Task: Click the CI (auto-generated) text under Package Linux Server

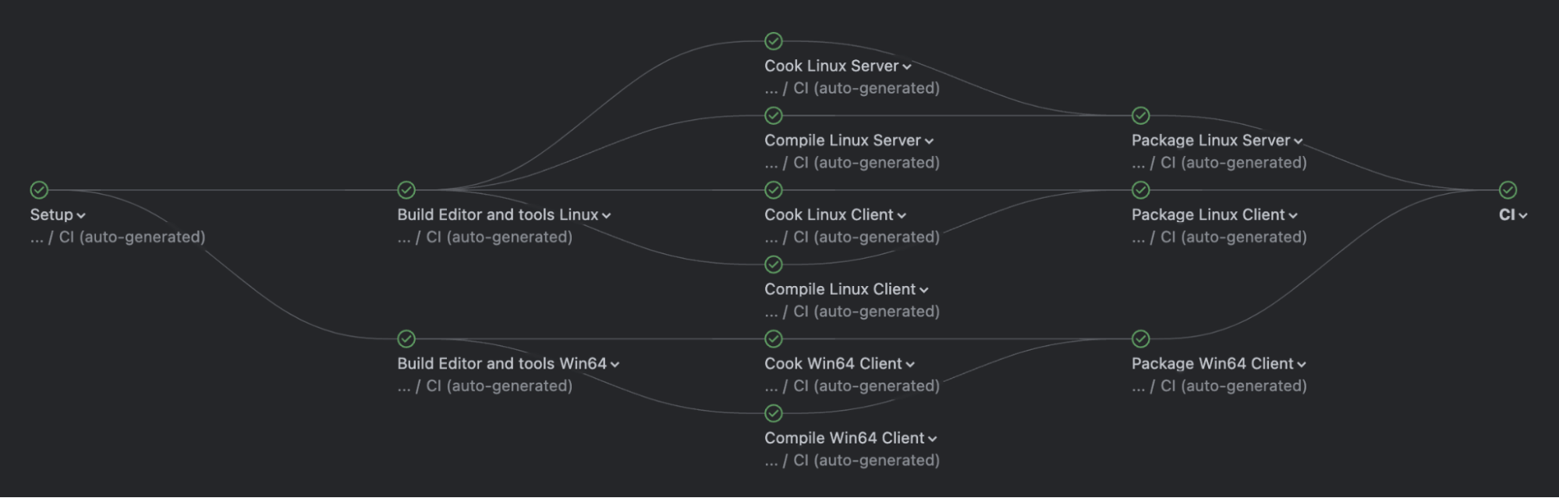Action: 1234,164
